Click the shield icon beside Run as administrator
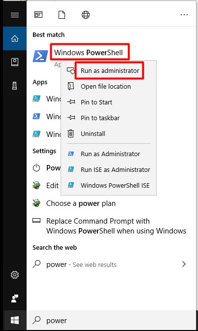The image size is (198, 331). tap(71, 71)
